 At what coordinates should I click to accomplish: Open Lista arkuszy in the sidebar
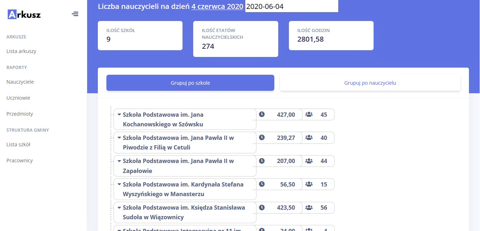pyautogui.click(x=21, y=51)
